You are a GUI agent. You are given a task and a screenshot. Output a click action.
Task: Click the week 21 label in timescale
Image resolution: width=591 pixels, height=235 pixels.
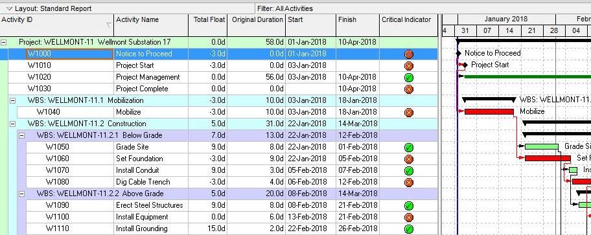[x=532, y=30]
